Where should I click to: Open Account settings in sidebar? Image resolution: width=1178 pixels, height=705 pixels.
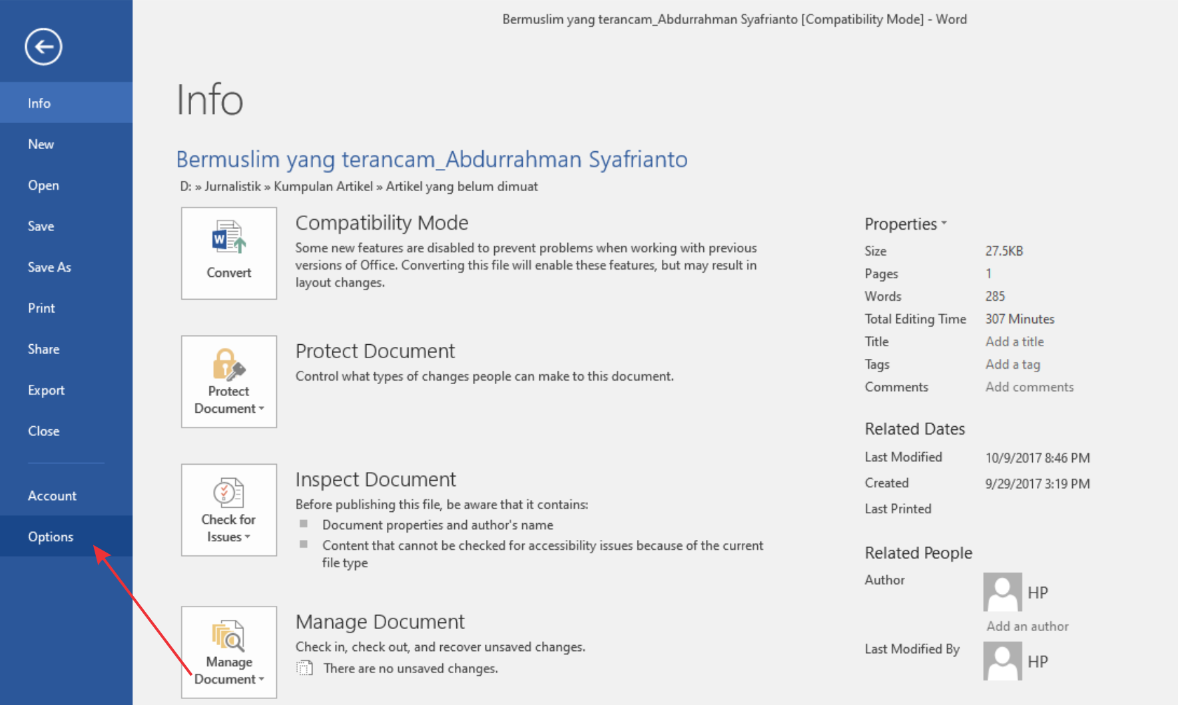[52, 496]
